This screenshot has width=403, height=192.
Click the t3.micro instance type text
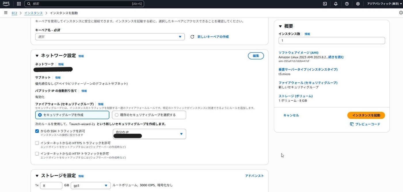[284, 74]
